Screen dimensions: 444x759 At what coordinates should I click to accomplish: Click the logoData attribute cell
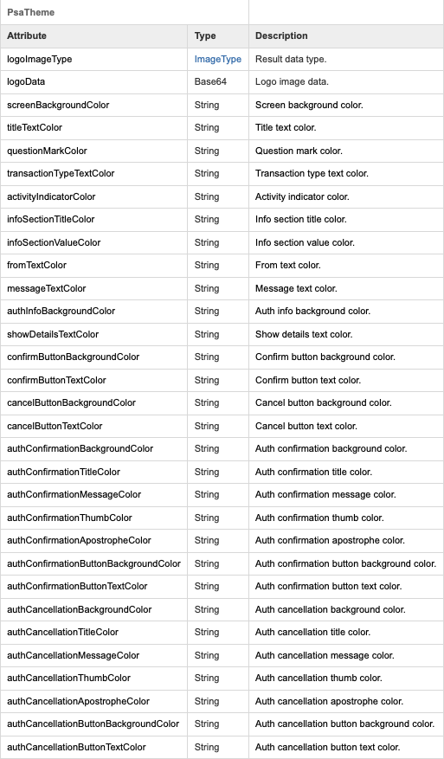[94, 82]
